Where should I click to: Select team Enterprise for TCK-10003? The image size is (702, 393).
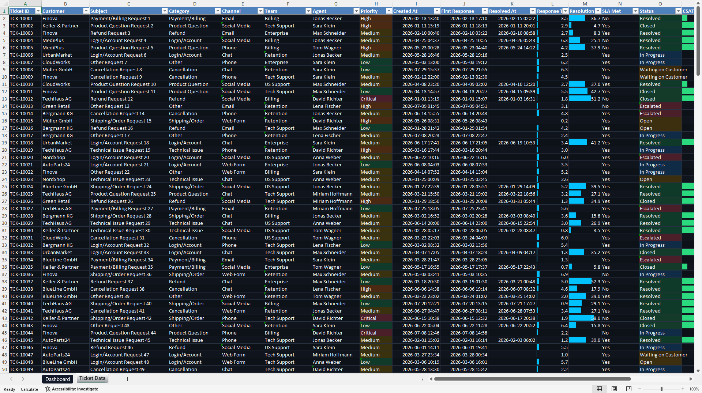pyautogui.click(x=288, y=33)
